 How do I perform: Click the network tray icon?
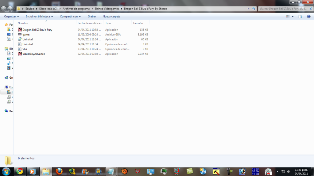coord(283,172)
